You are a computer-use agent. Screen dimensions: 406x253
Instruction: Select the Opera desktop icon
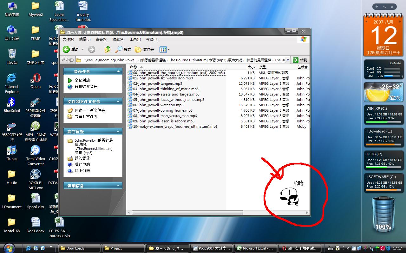click(36, 81)
